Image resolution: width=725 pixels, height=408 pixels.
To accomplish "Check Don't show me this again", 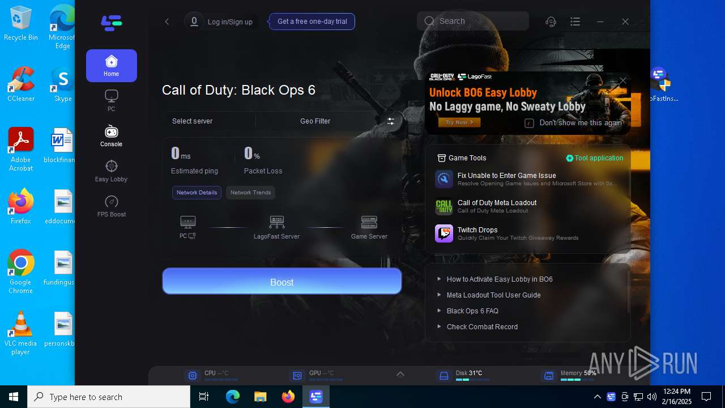I will point(529,123).
